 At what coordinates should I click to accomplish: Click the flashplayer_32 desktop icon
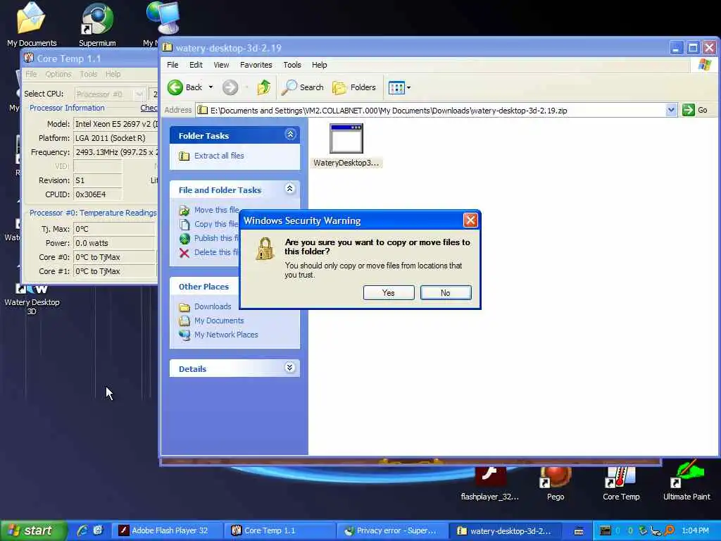490,483
